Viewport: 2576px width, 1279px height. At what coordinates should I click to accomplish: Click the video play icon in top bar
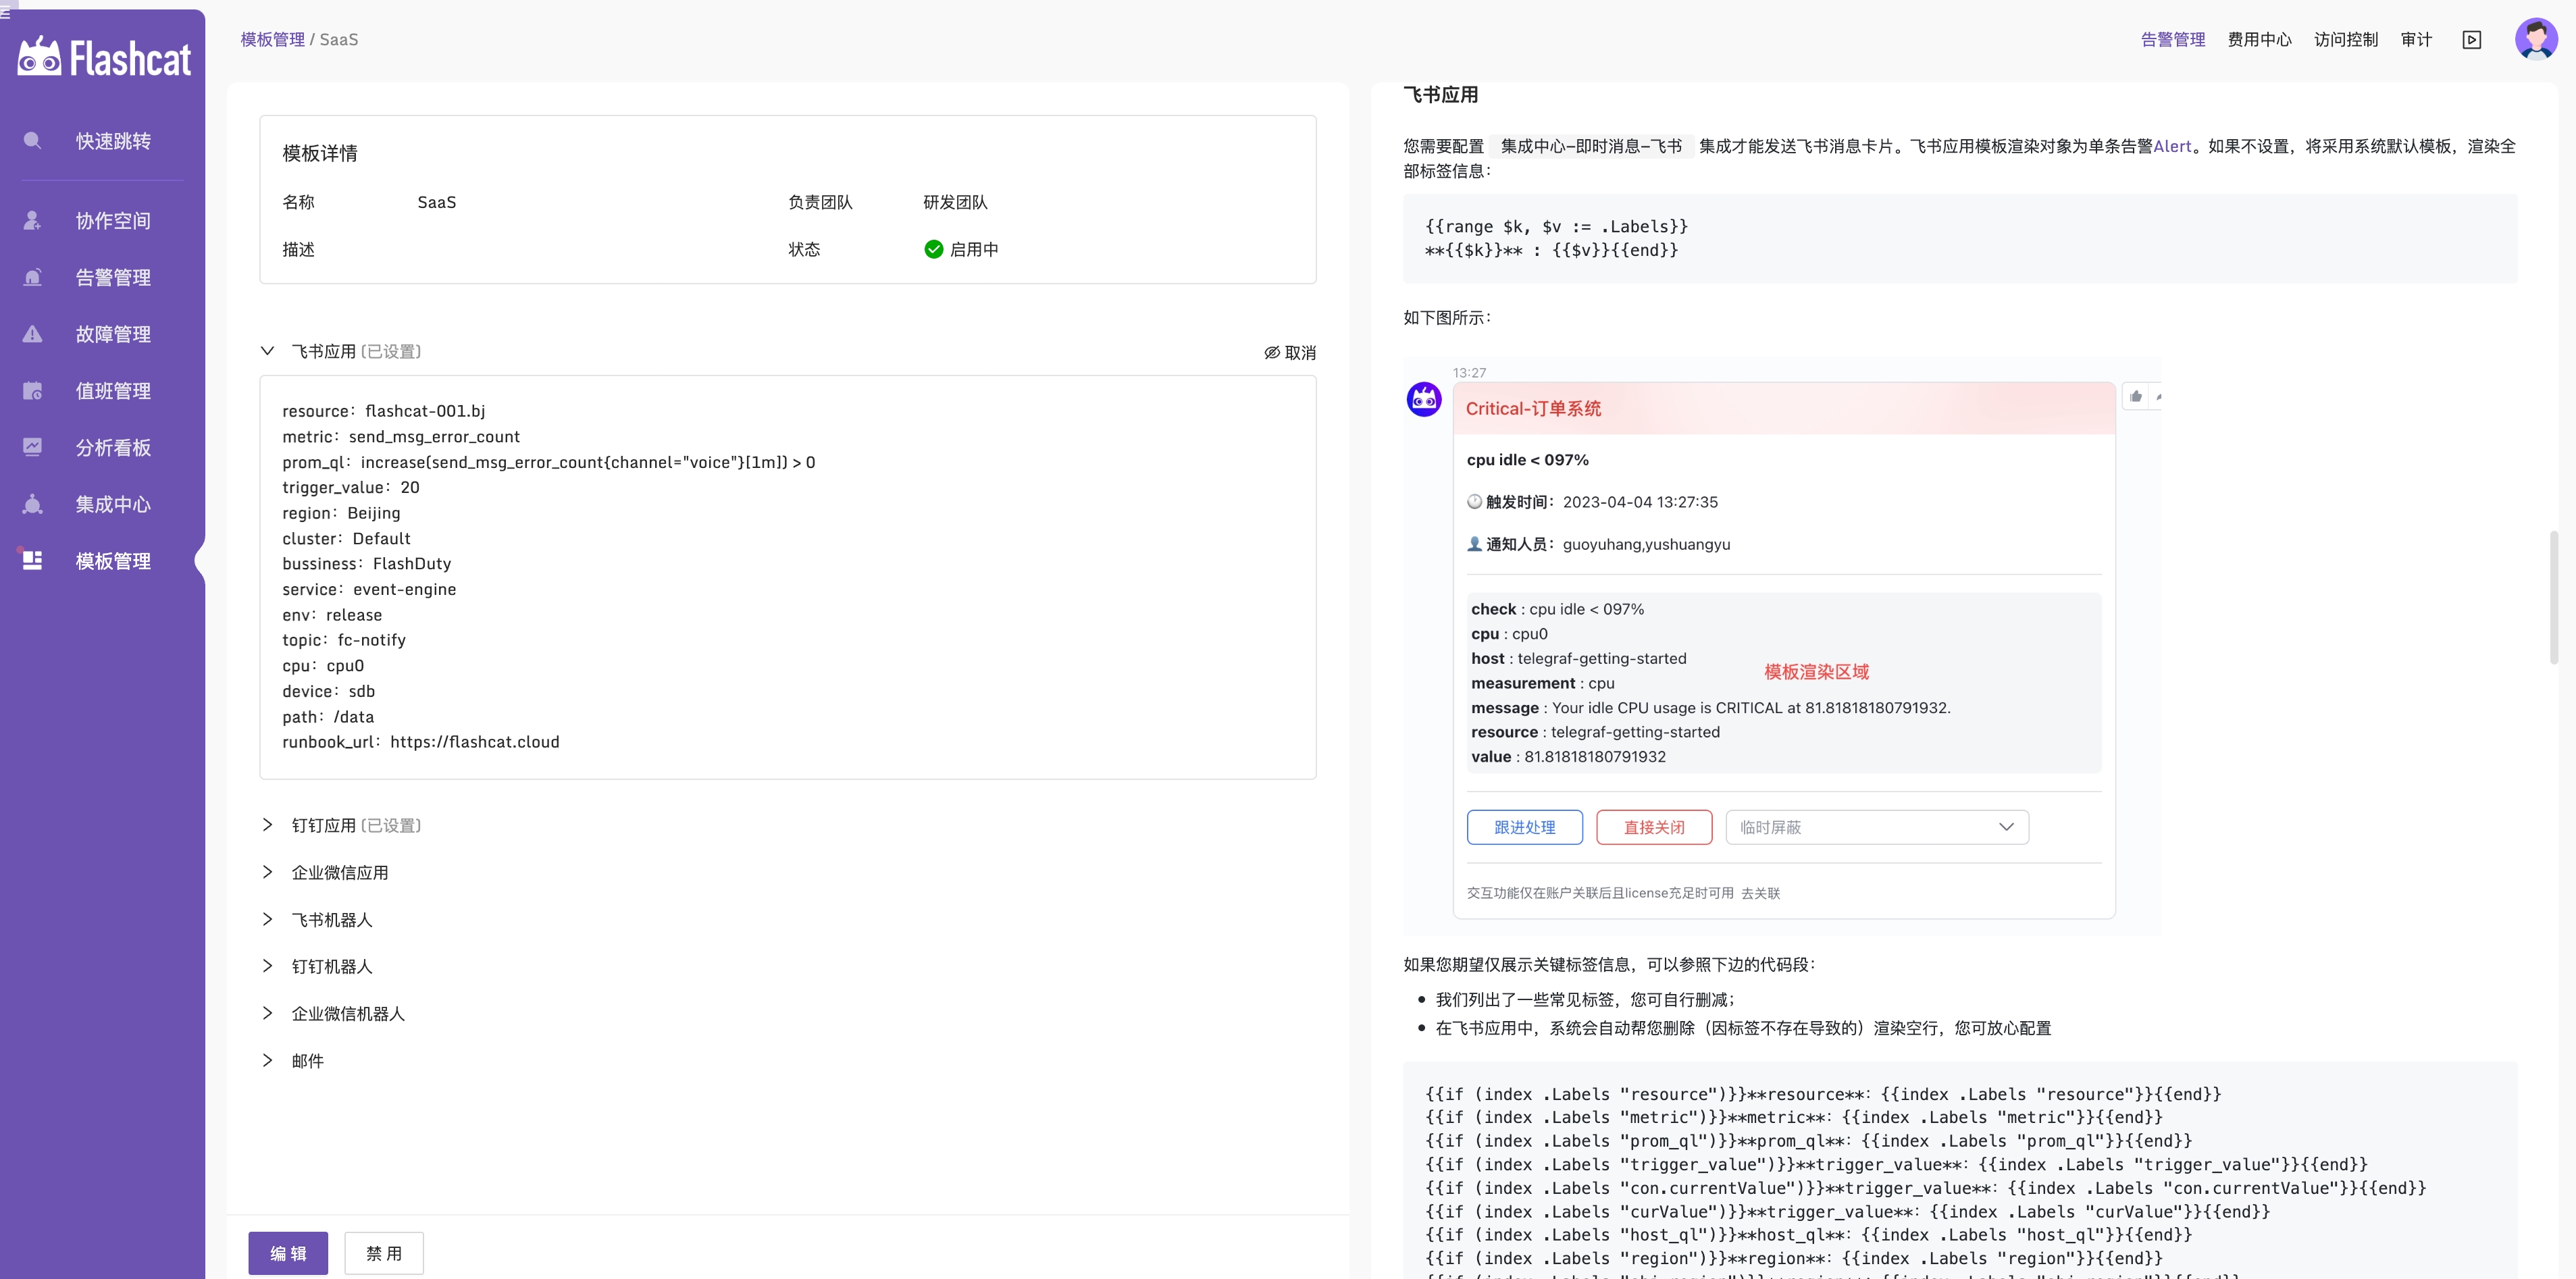[x=2472, y=39]
